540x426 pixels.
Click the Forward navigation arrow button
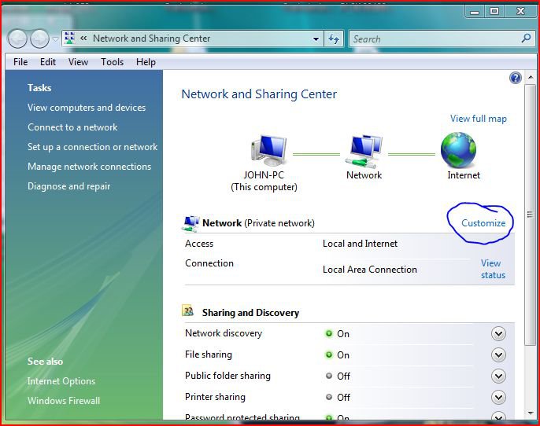coord(39,39)
